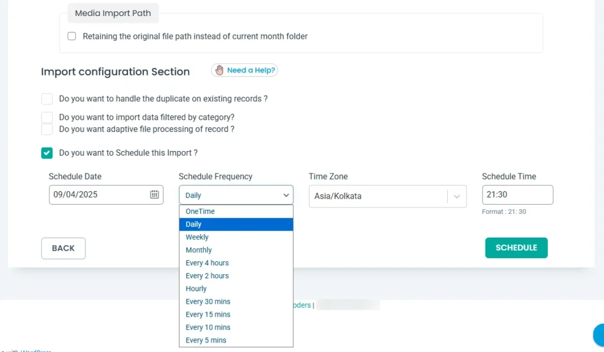Uncheck Schedule this Import option
604x352 pixels.
pos(47,153)
